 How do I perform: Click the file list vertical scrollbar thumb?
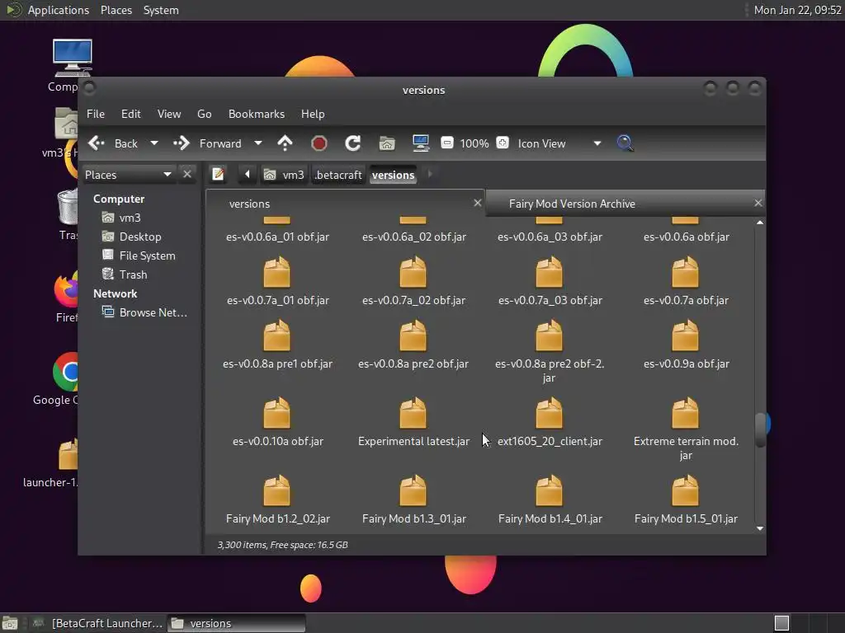760,430
